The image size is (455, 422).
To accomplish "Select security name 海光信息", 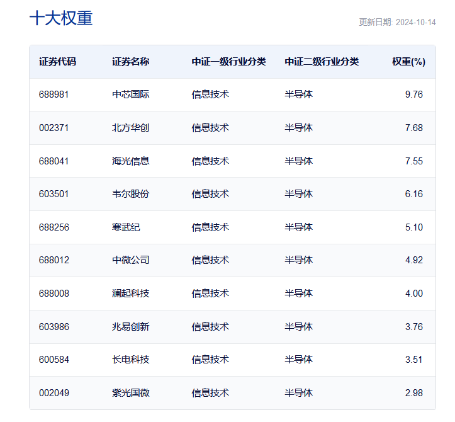I will pos(130,161).
